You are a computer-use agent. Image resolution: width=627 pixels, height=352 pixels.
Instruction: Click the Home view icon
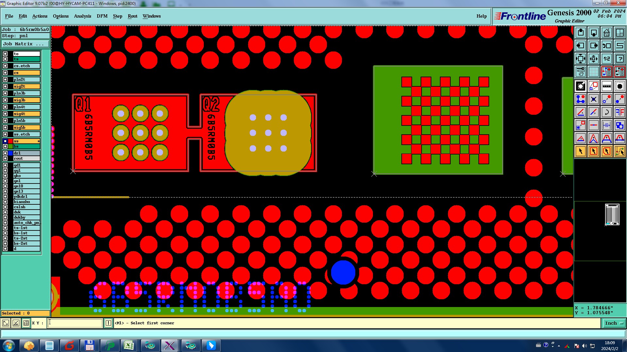pyautogui.click(x=606, y=33)
